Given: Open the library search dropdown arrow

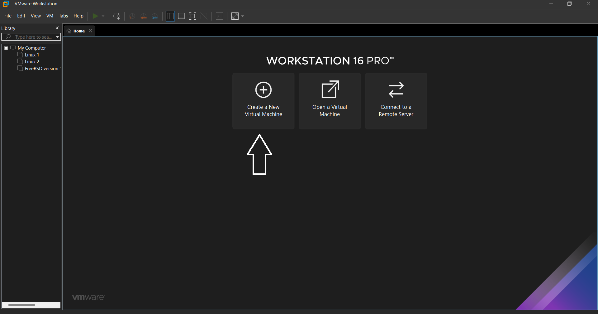Looking at the screenshot, I should click(x=58, y=37).
